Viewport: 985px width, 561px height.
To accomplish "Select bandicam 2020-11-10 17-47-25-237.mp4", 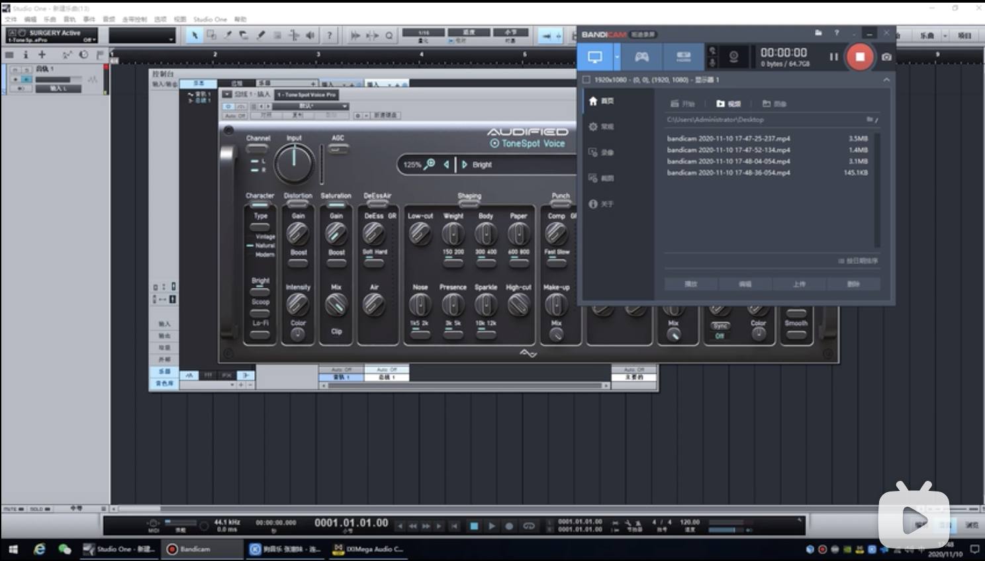I will pyautogui.click(x=728, y=139).
